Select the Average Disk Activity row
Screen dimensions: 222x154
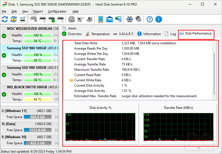click(137, 91)
